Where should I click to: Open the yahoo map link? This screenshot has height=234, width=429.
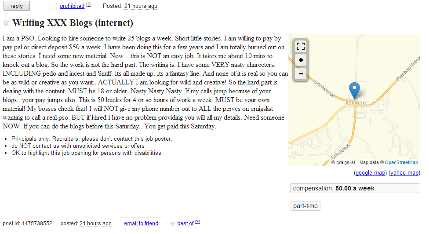pyautogui.click(x=404, y=172)
